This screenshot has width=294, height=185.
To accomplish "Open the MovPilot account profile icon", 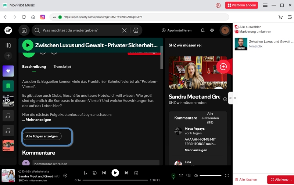I will pyautogui.click(x=218, y=5).
